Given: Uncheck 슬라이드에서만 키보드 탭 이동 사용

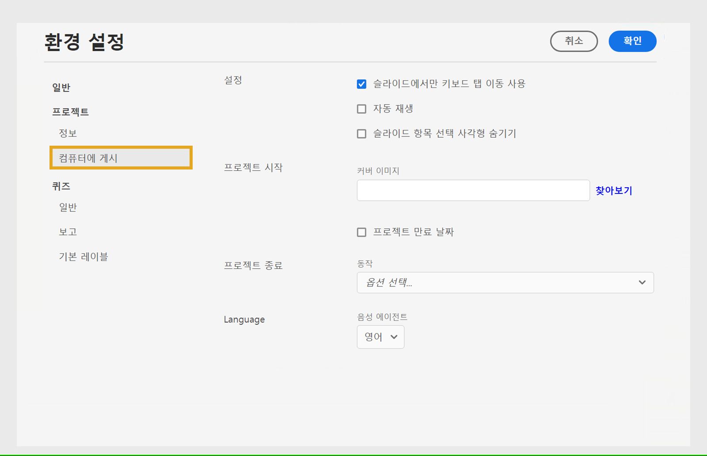Looking at the screenshot, I should coord(361,84).
